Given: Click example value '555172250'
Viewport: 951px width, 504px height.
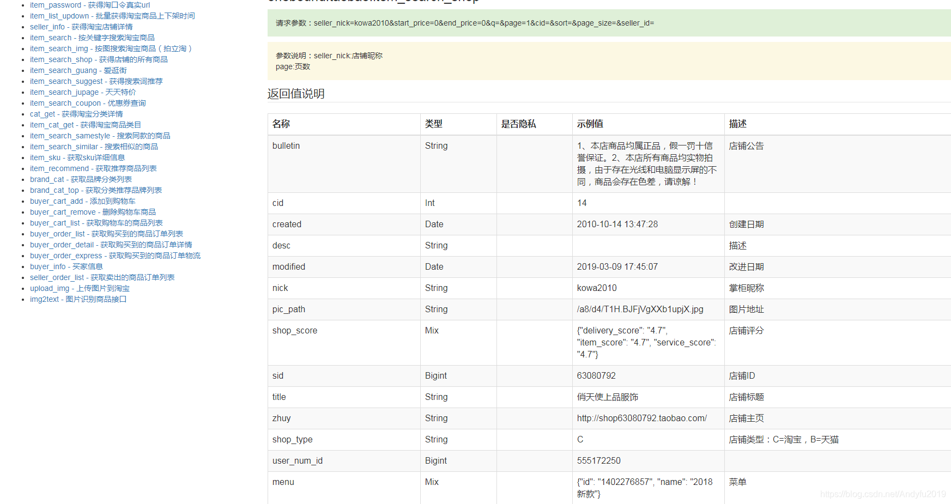Looking at the screenshot, I should click(599, 460).
